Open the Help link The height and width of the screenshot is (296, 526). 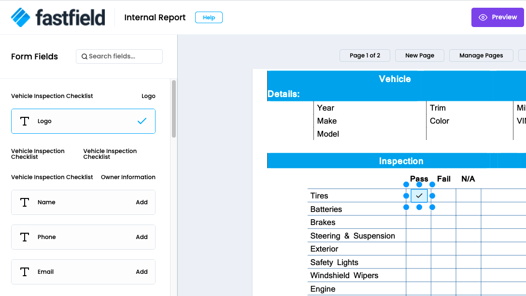pos(209,17)
